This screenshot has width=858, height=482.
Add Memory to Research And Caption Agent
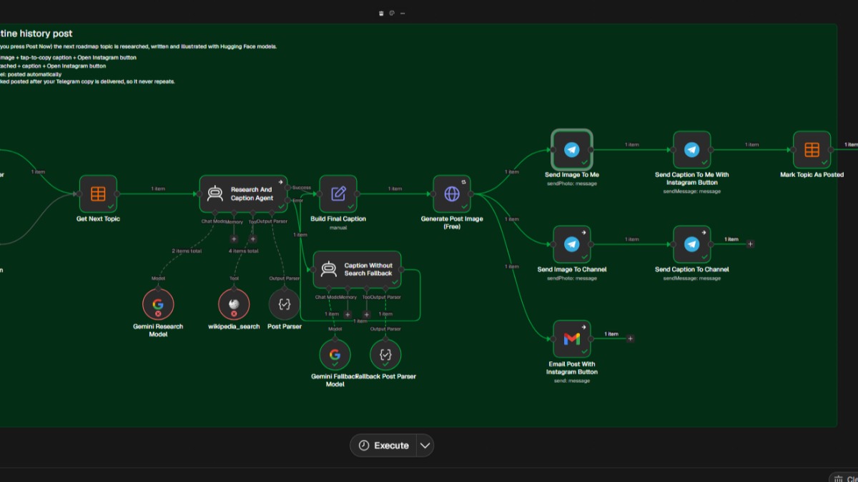(x=234, y=239)
